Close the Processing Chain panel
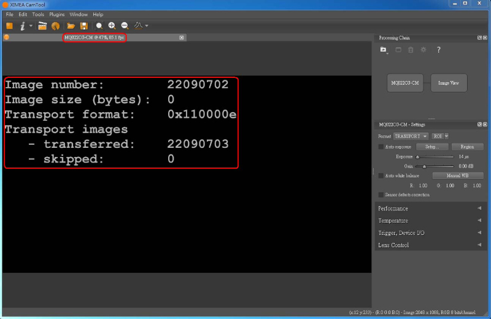 [485, 37]
